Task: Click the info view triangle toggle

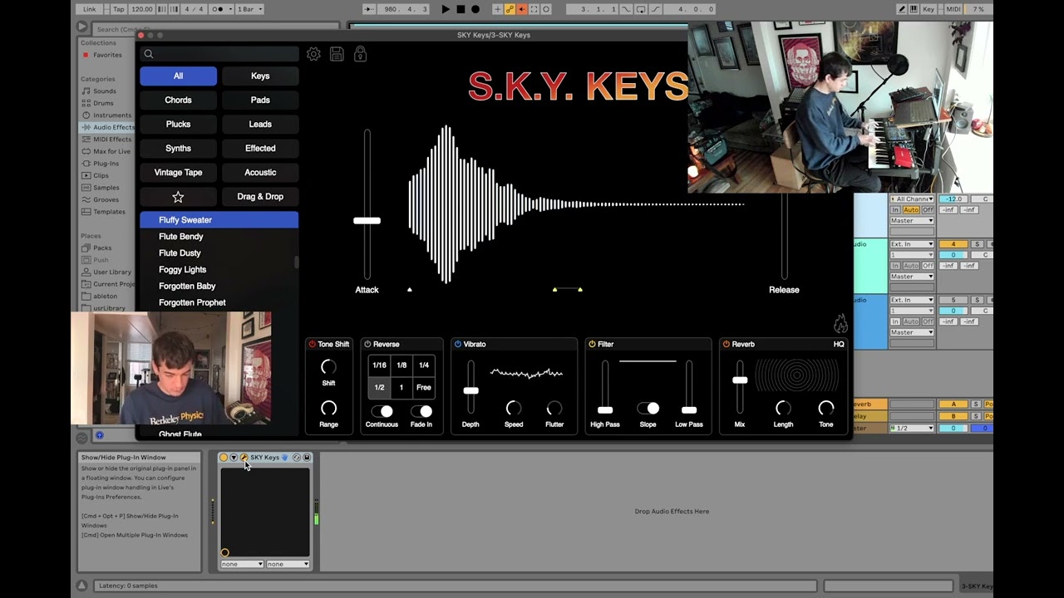Action: pos(81,586)
